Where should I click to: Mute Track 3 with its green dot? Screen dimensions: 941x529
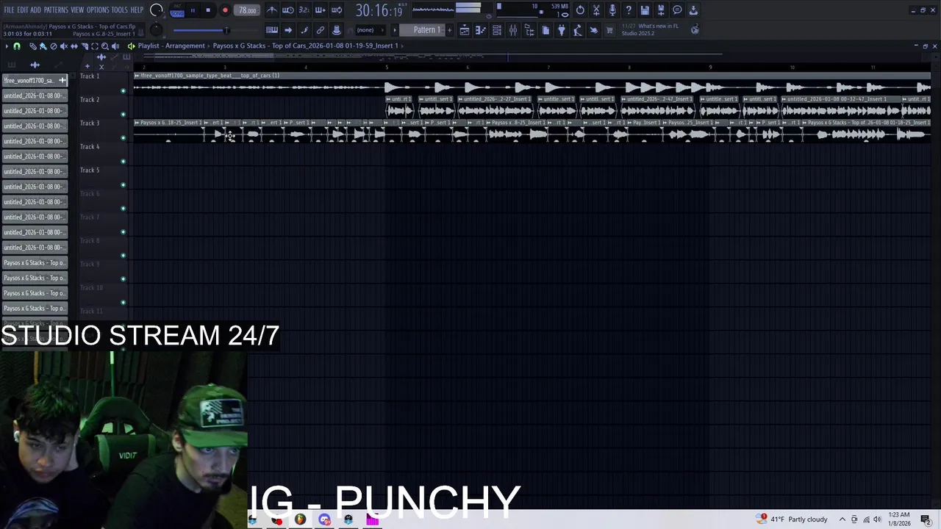123,138
